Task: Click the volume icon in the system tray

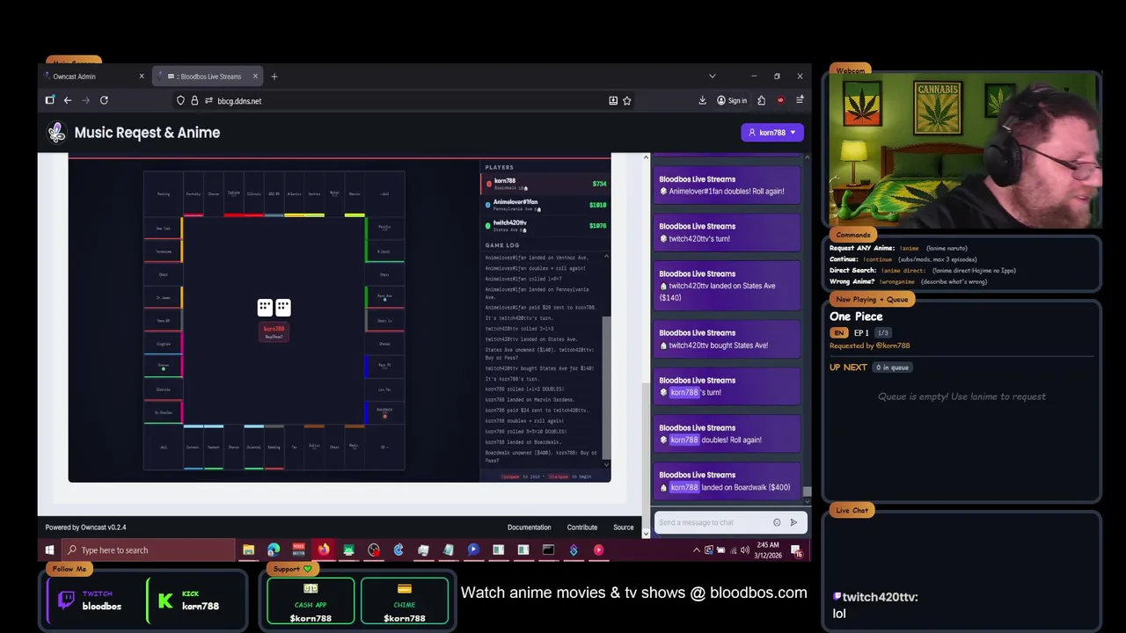Action: (x=745, y=550)
